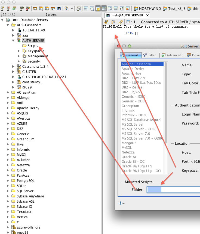This screenshot has height=234, width=200.
Task: Expand the Management node
Action: [19, 56]
